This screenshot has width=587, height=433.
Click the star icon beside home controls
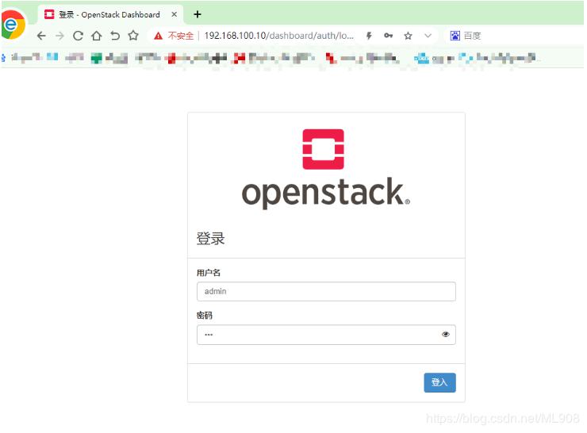(133, 36)
